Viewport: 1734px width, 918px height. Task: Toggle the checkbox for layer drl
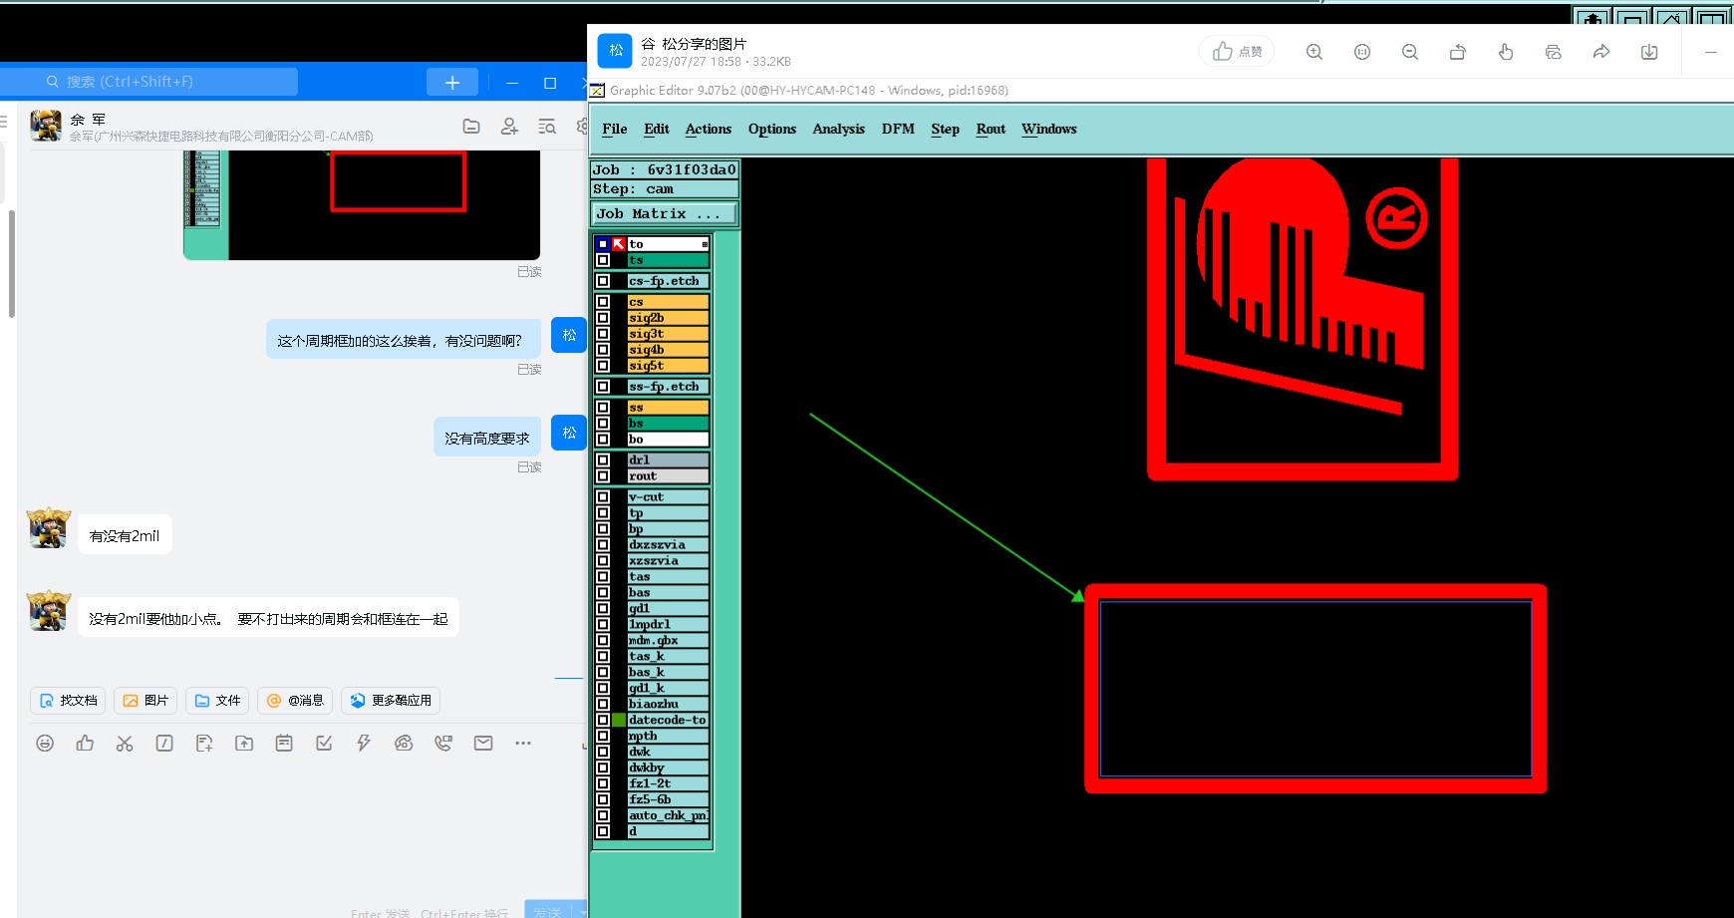603,460
